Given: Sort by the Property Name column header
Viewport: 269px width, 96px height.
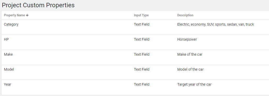Looking at the screenshot, I should (x=14, y=15).
